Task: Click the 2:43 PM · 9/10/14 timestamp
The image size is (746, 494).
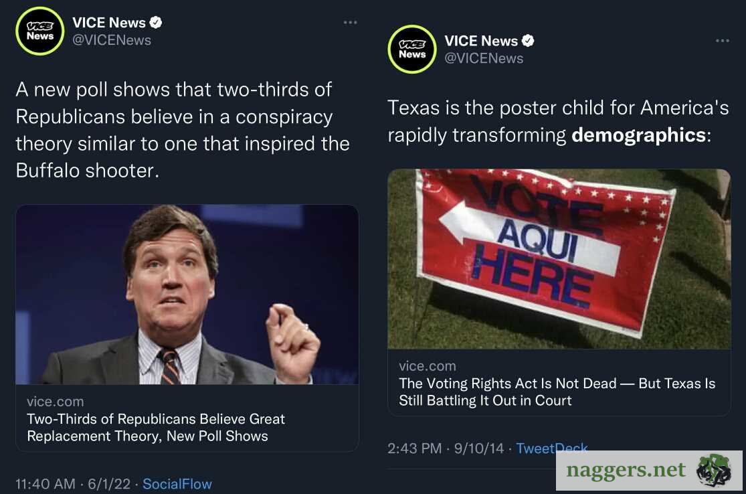Action: click(x=446, y=448)
